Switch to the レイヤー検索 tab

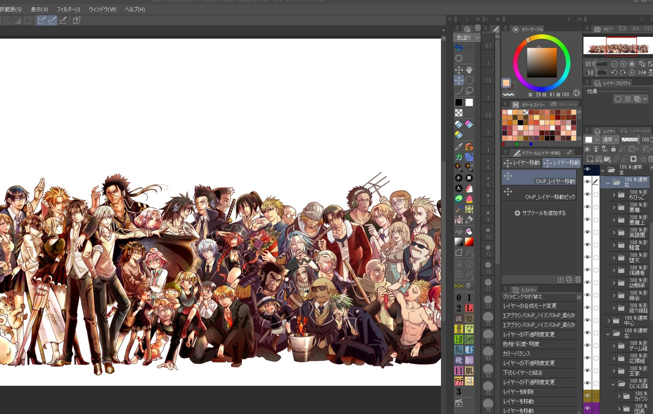[636, 131]
